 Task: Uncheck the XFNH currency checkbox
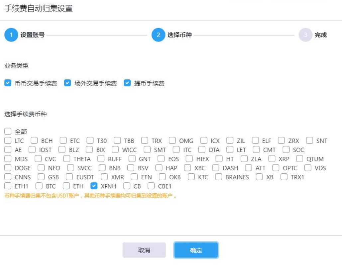click(94, 186)
